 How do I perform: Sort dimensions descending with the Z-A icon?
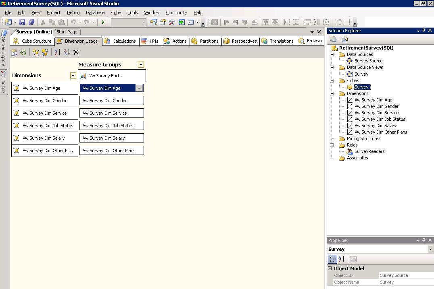click(x=67, y=52)
